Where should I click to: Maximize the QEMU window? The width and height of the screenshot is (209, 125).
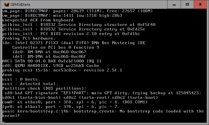coord(187,4)
